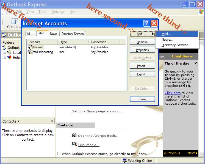
Task: Click the Remove button
Action: point(142,42)
